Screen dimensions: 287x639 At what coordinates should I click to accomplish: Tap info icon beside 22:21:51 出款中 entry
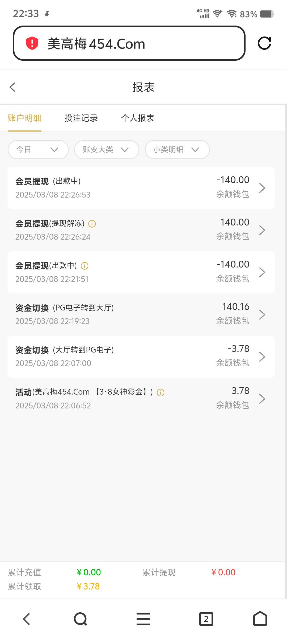point(85,266)
